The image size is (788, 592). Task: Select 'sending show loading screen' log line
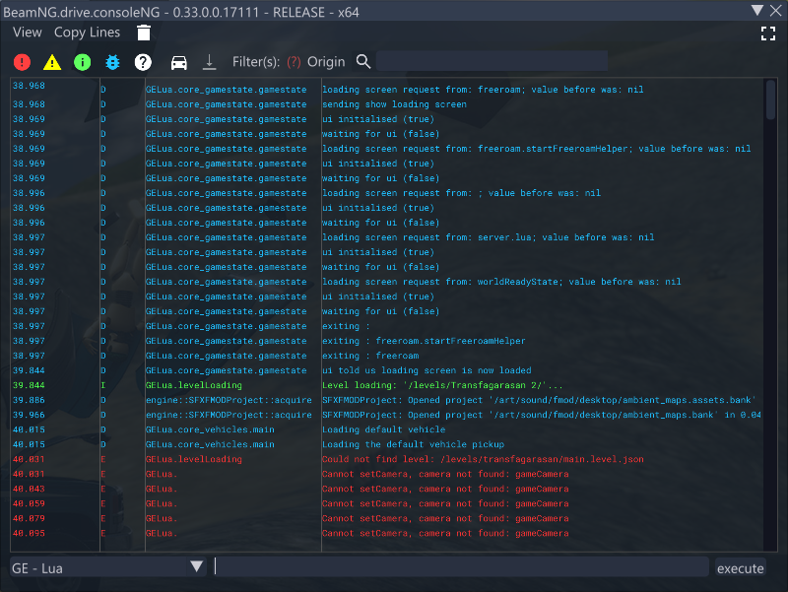tap(394, 104)
